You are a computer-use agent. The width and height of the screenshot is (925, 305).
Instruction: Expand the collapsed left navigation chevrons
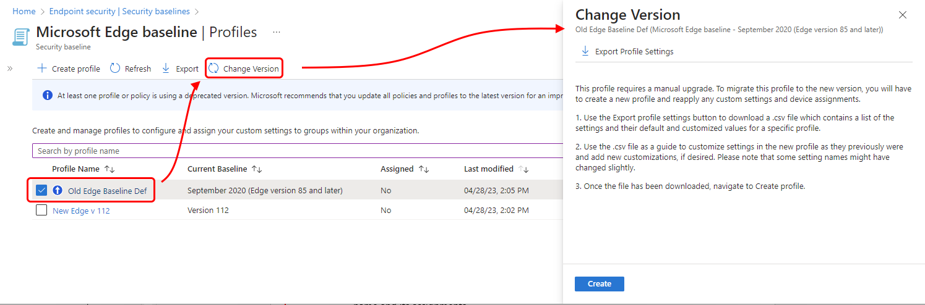[x=10, y=69]
